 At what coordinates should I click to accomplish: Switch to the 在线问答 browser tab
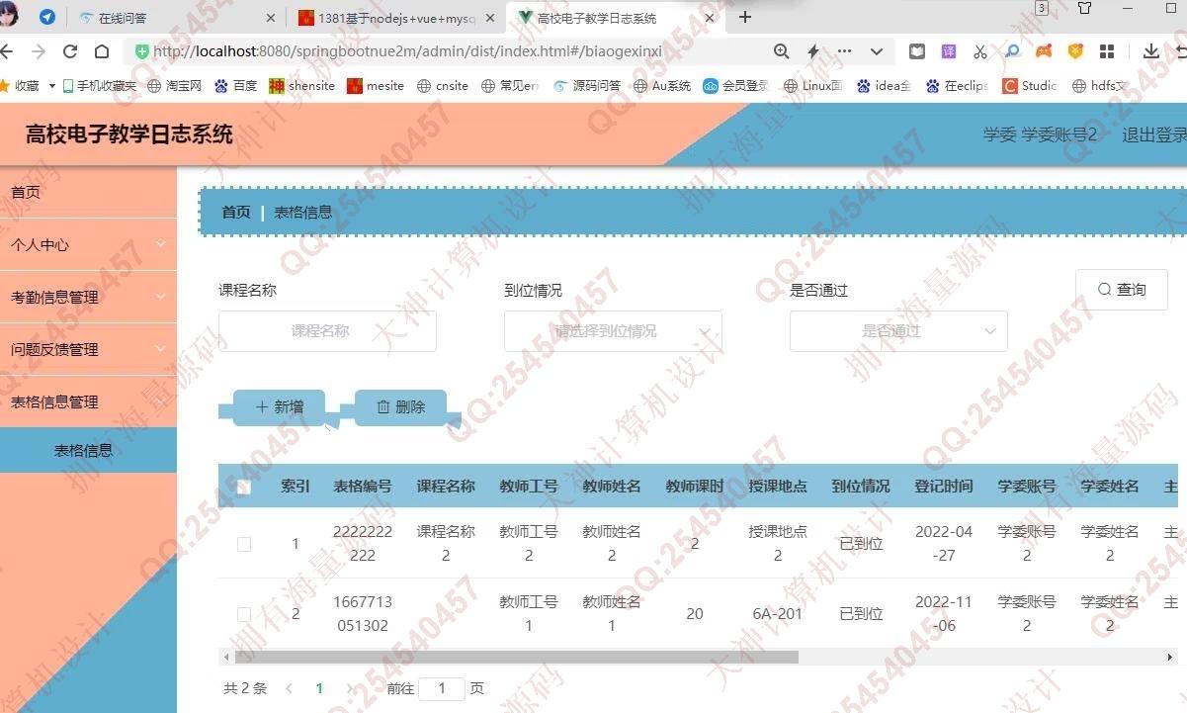178,18
